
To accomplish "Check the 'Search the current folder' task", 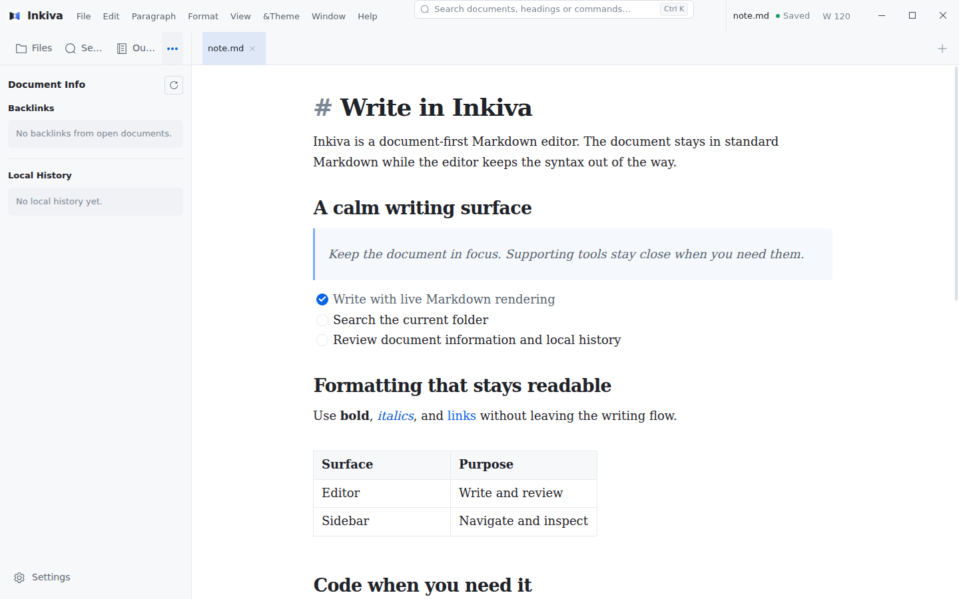I will [322, 320].
